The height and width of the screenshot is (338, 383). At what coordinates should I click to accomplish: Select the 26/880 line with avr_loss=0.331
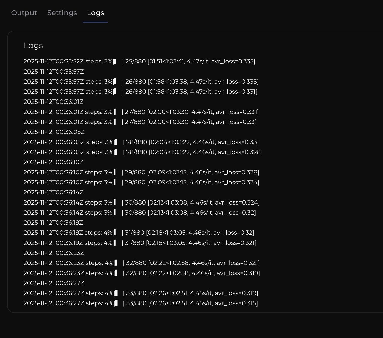(140, 92)
